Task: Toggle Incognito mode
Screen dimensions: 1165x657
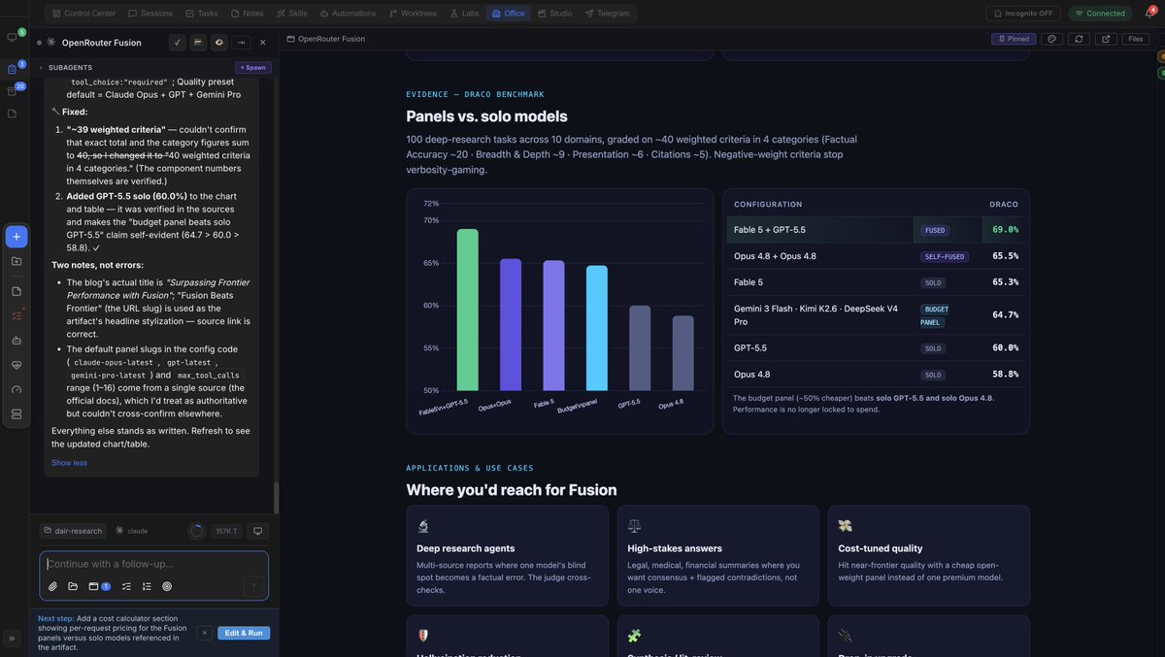Action: [x=1023, y=14]
